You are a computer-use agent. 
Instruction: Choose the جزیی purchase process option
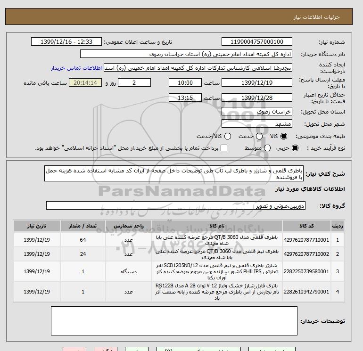click(295, 148)
